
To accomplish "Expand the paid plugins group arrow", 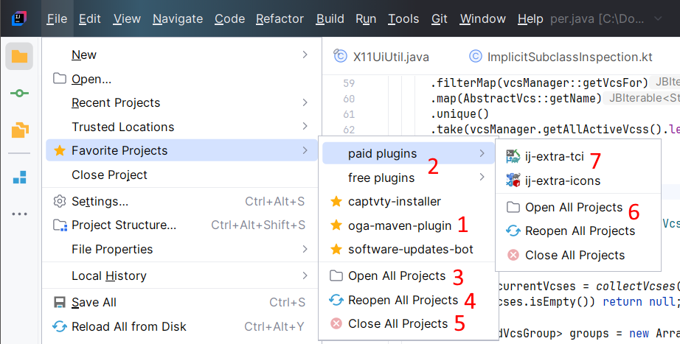I will coord(482,153).
